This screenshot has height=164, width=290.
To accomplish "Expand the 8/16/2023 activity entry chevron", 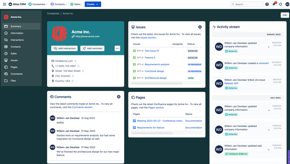I will point(269,47).
